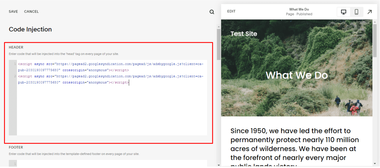Click the search magnifier icon

coord(212,12)
